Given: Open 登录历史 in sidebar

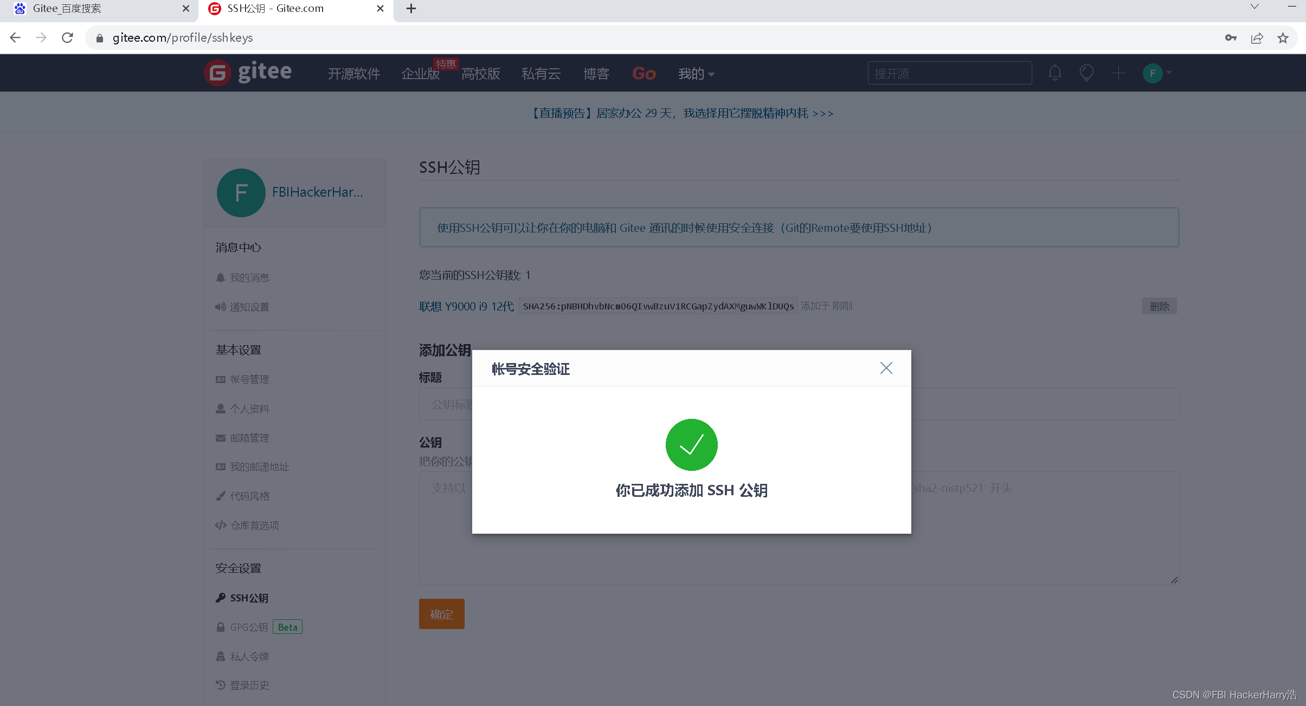Looking at the screenshot, I should click(x=243, y=685).
